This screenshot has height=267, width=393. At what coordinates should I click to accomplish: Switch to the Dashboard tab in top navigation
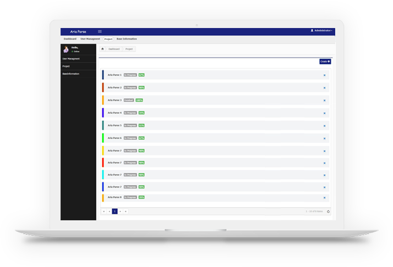point(70,39)
